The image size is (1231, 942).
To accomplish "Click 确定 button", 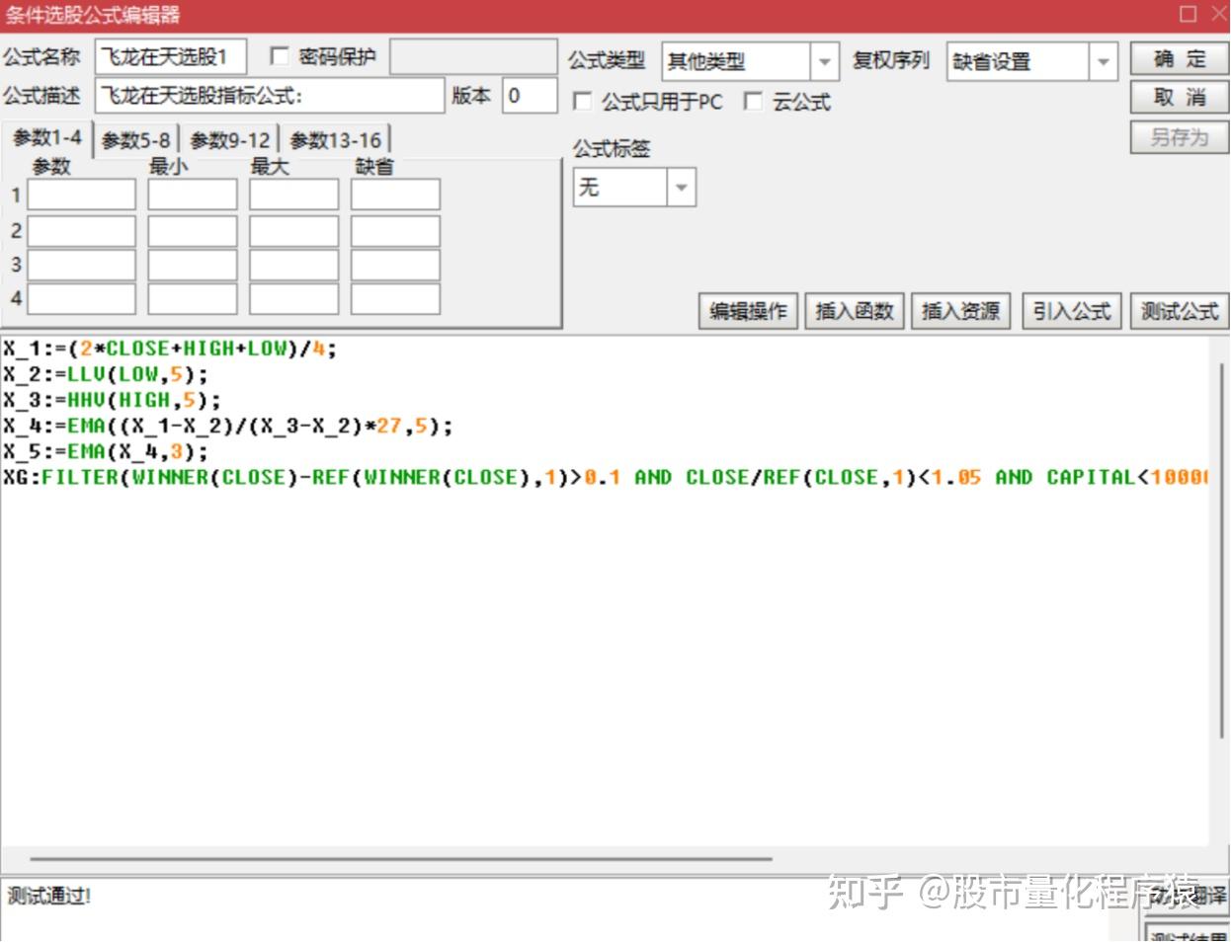I will (1180, 59).
